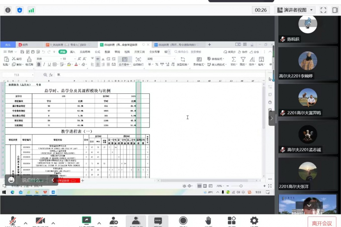
Task: Click the invite participant icon
Action: pyautogui.click(x=114, y=221)
